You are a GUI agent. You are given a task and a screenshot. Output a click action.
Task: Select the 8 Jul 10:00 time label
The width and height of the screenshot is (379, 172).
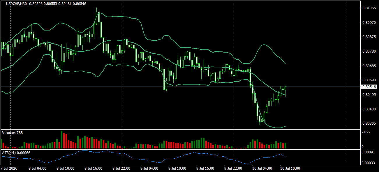coord(65,169)
